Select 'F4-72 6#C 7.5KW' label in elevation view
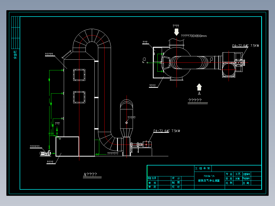Image resolution: width=275 pixels, height=206 pixels. (167, 131)
